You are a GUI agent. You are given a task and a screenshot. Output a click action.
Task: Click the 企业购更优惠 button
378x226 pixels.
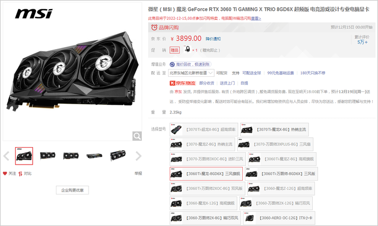pos(72,190)
